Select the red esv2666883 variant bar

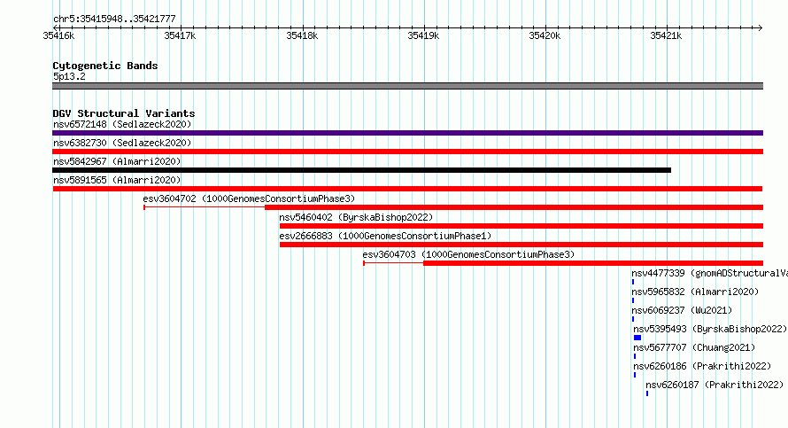[521, 245]
